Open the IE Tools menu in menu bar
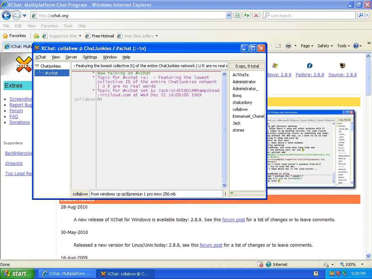The height and width of the screenshot is (279, 372). point(68,26)
